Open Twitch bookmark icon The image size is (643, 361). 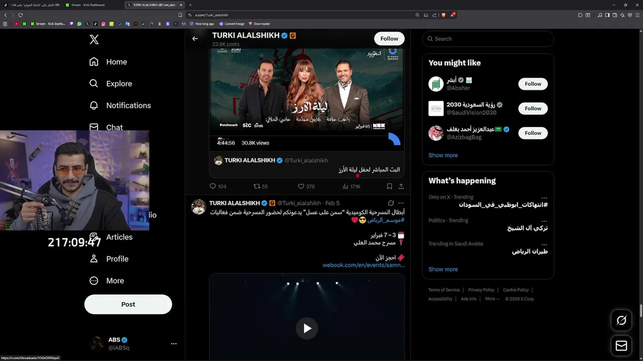point(71,24)
